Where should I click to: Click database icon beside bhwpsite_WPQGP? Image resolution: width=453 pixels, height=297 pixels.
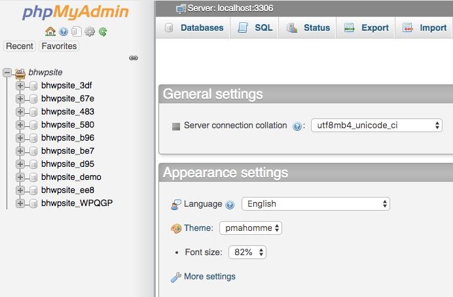point(33,203)
